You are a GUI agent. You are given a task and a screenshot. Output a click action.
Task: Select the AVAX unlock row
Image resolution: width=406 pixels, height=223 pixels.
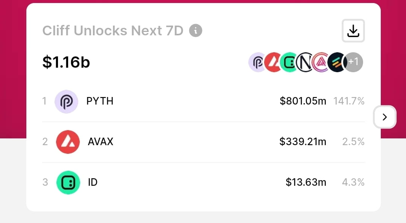coord(203,142)
